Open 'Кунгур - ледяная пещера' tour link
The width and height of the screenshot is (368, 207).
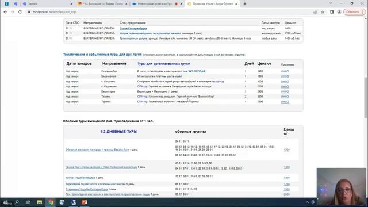coord(80,178)
